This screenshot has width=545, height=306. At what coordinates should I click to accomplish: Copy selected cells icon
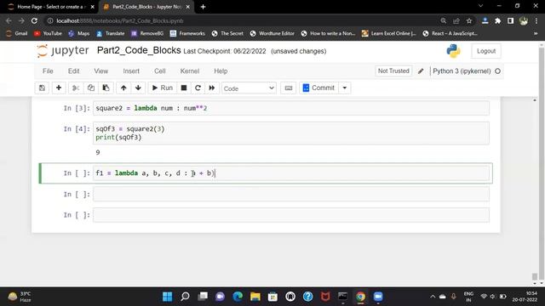point(91,88)
